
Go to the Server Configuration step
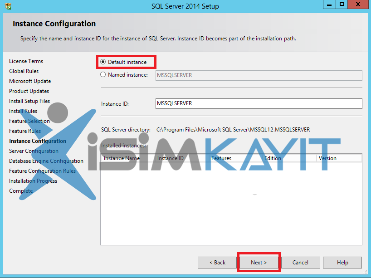click(34, 151)
